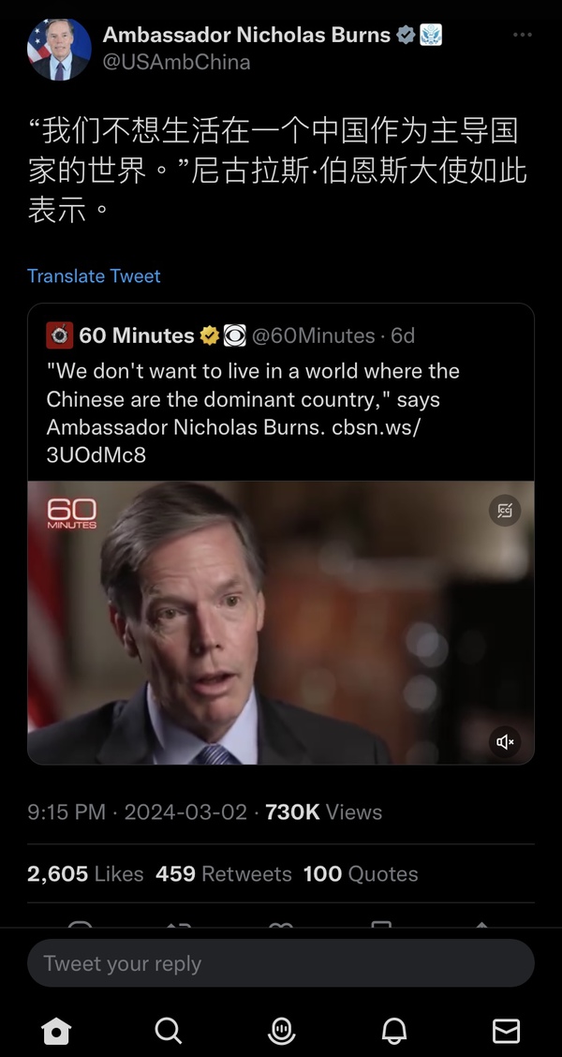Click the Translate Tweet link
562x1057 pixels.
[x=94, y=275]
